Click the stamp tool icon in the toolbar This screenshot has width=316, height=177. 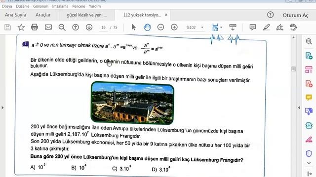coord(293,27)
